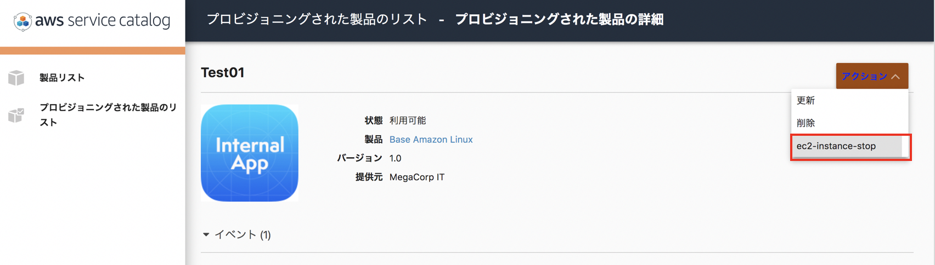935x265 pixels.
Task: Choose 削除 from the actions menu
Action: pos(849,123)
